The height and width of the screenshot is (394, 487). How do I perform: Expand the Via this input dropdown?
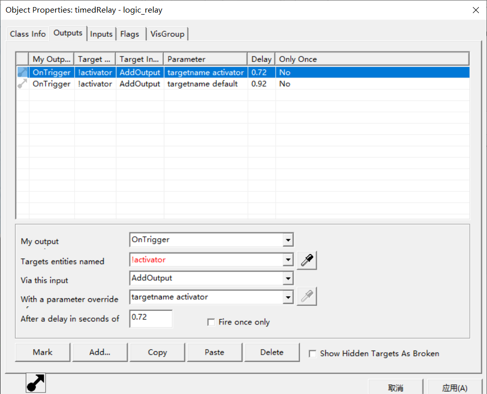[288, 278]
